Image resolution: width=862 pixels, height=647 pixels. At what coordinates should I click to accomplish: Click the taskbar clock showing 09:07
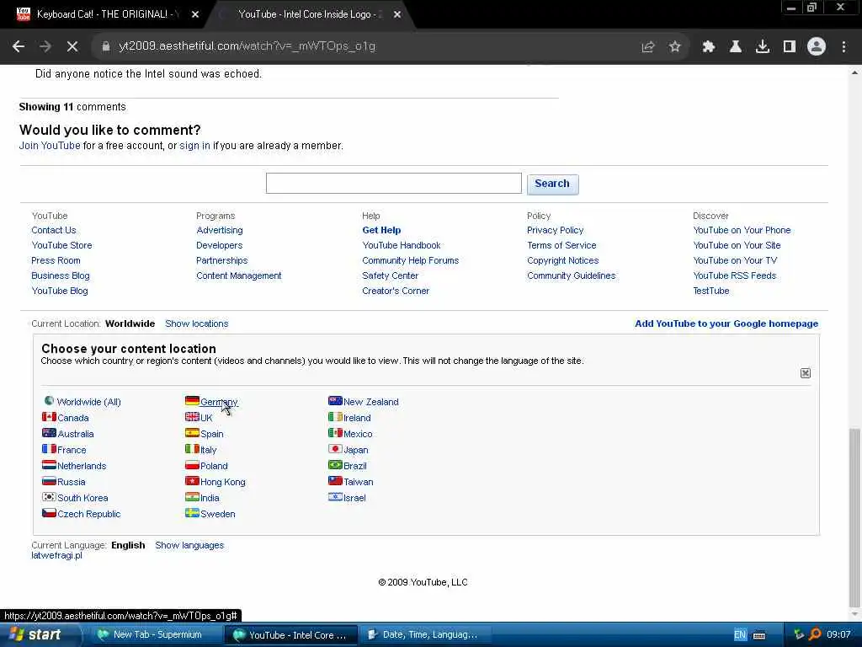[838, 634]
